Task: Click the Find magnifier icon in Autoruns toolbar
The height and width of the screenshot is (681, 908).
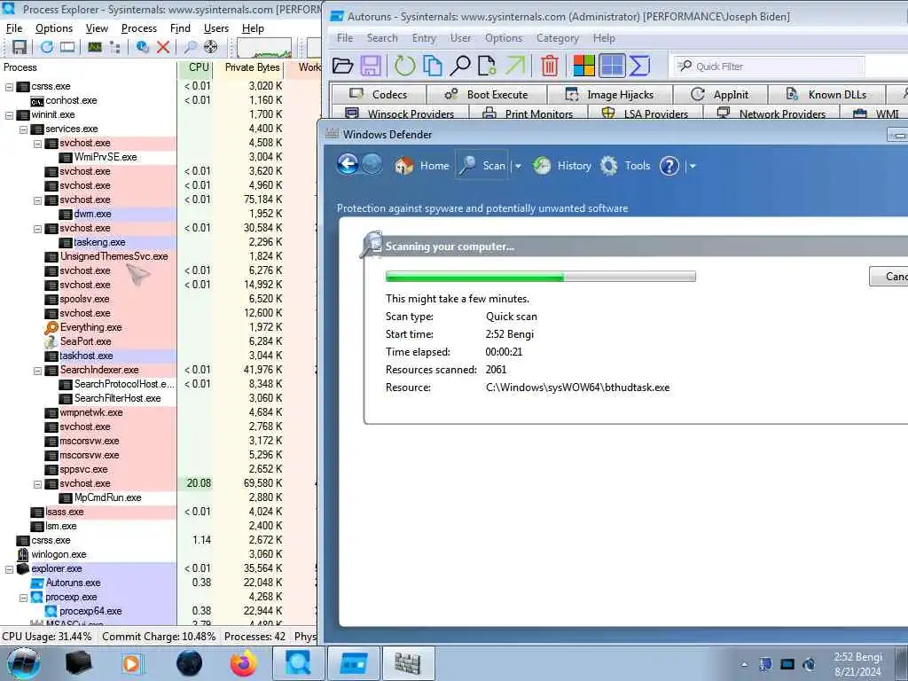Action: point(460,66)
